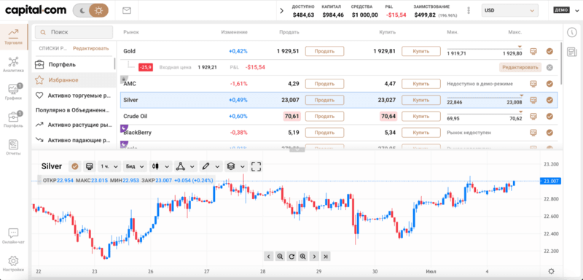Viewport: 583px width, 280px height.
Task: Expand the account summary arrow
Action: pyautogui.click(x=281, y=11)
